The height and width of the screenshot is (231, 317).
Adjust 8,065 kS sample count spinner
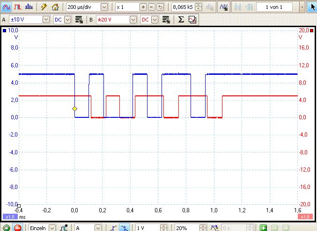coord(199,7)
